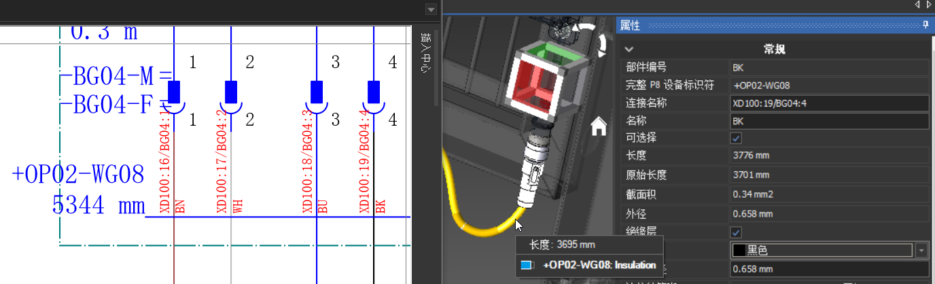This screenshot has height=284, width=935.
Task: Click the Home view icon in 3D viewport
Action: click(x=599, y=126)
